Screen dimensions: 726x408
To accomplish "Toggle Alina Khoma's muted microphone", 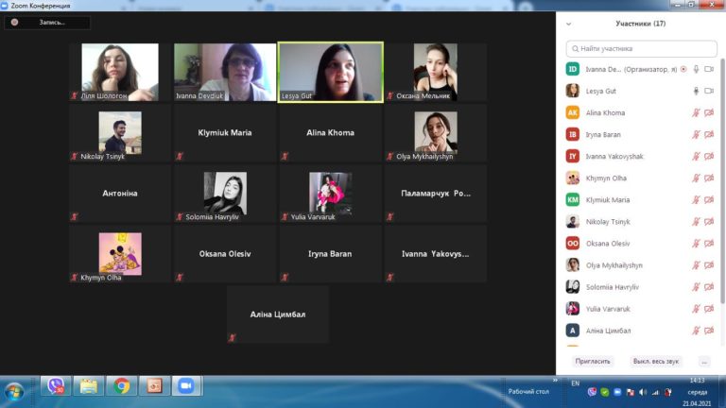I will click(x=696, y=113).
